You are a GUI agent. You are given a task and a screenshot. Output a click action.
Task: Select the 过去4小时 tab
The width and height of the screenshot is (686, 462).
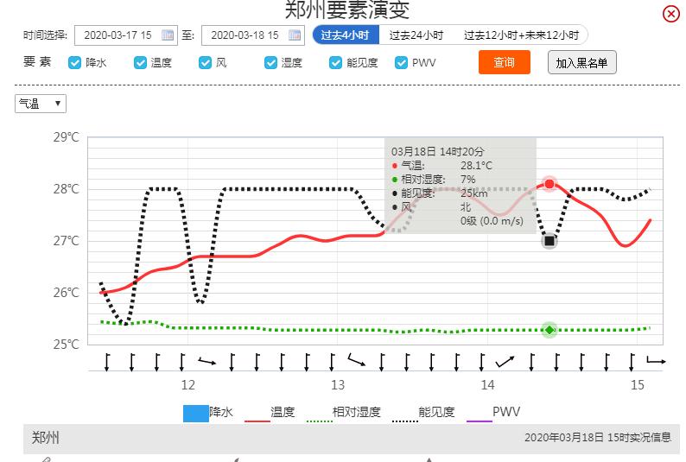(x=346, y=35)
